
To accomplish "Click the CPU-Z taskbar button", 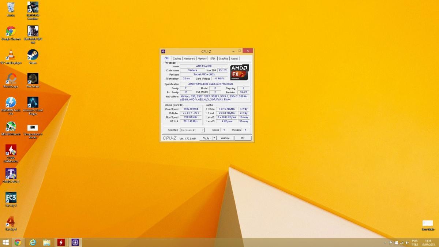I will click(75, 242).
